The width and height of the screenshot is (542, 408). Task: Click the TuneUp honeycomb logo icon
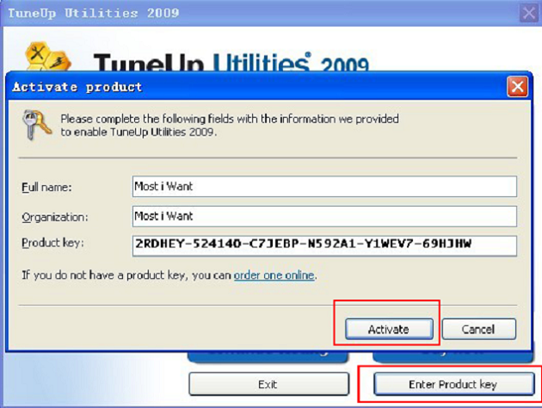[48, 56]
